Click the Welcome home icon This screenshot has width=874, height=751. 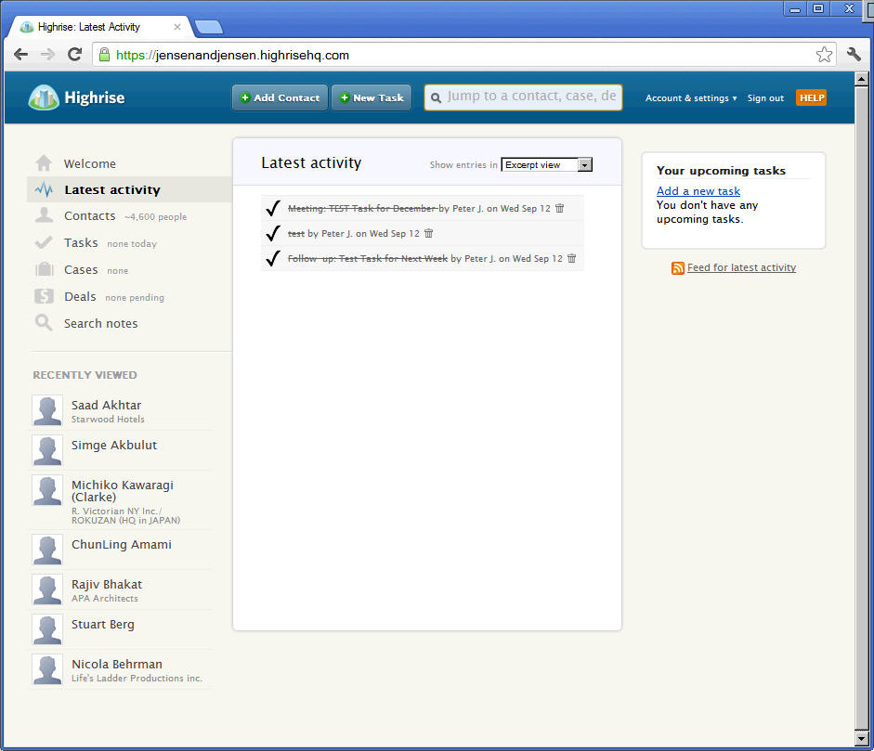click(44, 163)
